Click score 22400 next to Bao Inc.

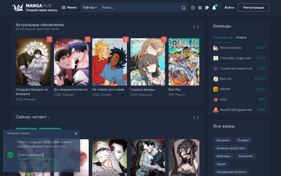click(x=260, y=79)
